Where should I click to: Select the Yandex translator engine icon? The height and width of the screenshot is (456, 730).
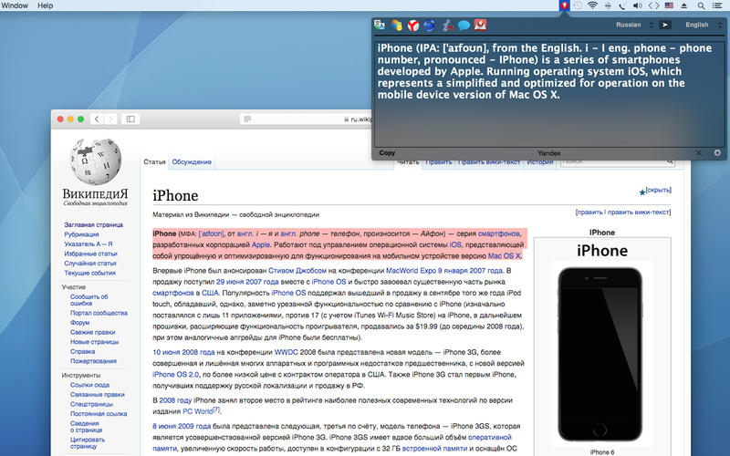coord(413,26)
